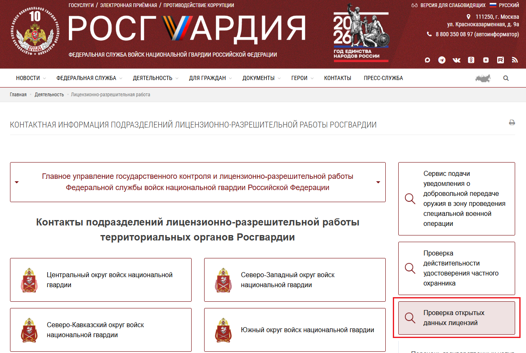
Task: Open the Telegram channel icon
Action: pyautogui.click(x=442, y=60)
